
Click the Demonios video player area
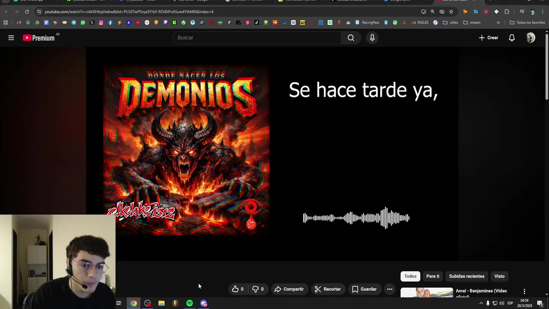coord(272,154)
